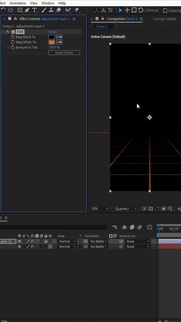
Task: Open No Matte dropdown on Layer 1 row
Action: (99, 242)
